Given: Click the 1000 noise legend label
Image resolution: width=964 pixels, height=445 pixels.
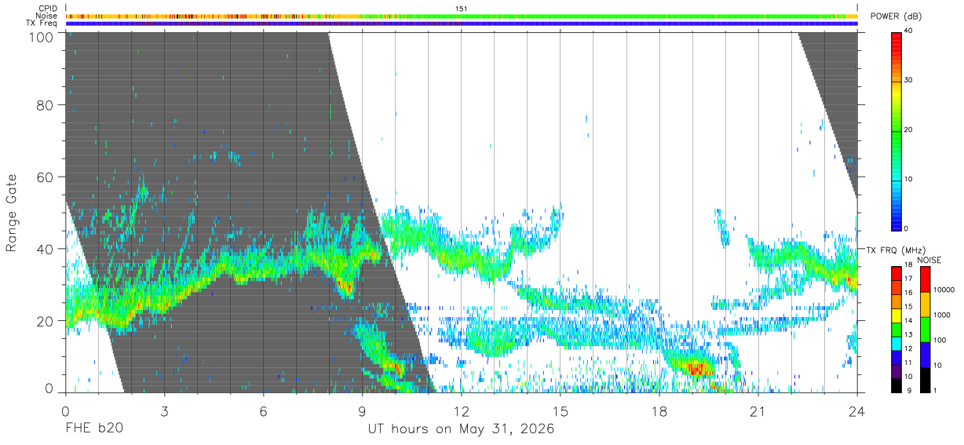Looking at the screenshot, I should click(942, 315).
